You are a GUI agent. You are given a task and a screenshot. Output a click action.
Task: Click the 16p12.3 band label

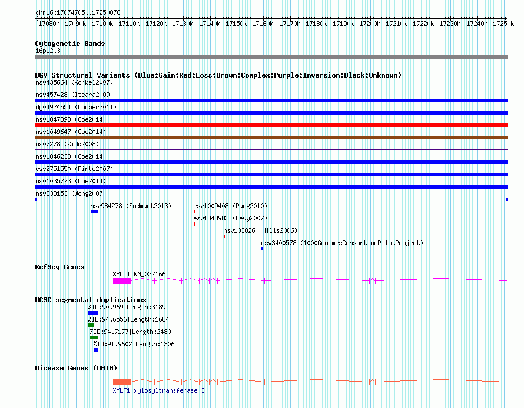[48, 51]
